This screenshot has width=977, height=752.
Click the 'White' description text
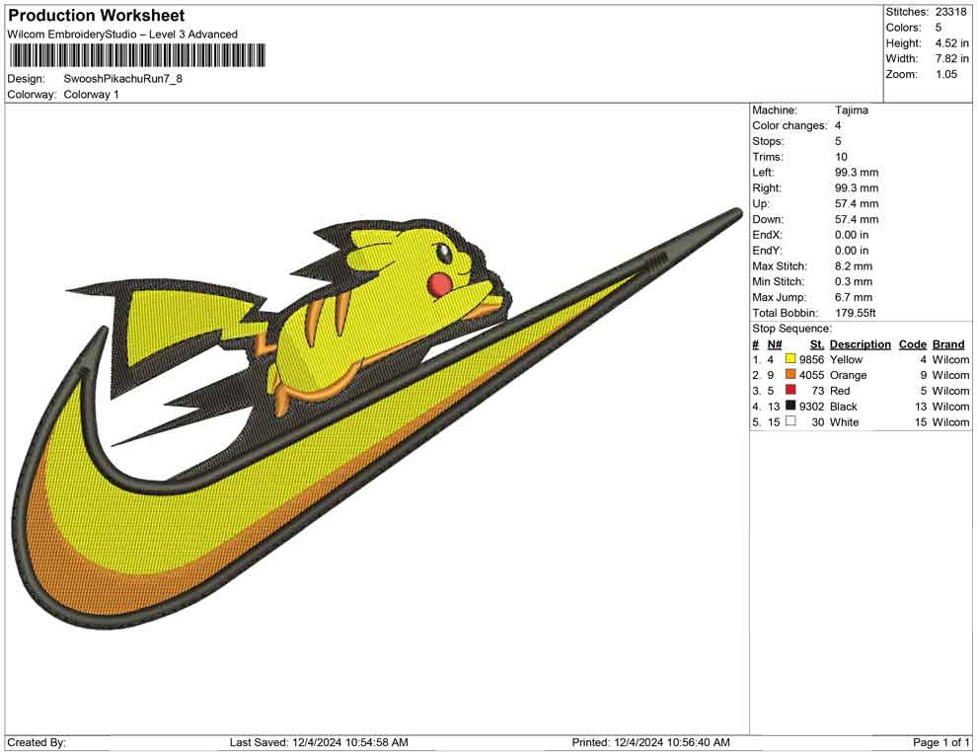845,421
